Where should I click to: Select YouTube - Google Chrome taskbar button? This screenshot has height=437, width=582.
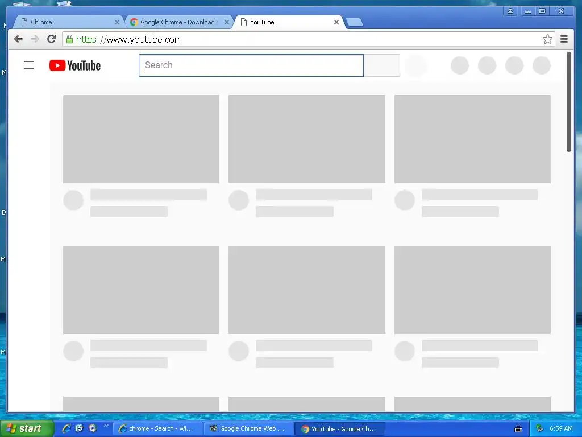340,429
